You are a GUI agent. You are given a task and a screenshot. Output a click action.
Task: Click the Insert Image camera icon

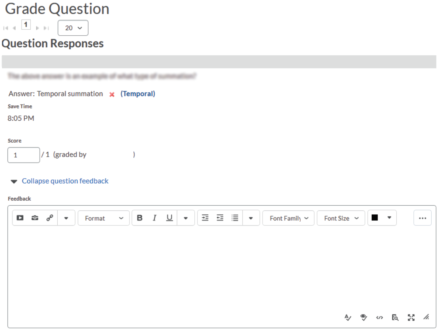pos(35,218)
